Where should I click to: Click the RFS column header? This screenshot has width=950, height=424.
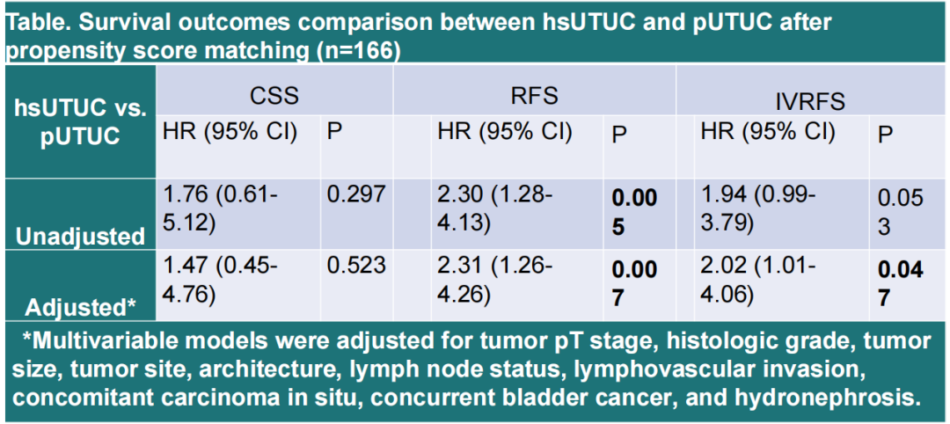click(533, 94)
